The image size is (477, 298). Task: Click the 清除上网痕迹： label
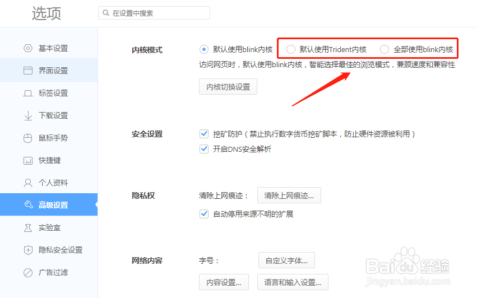(x=224, y=195)
